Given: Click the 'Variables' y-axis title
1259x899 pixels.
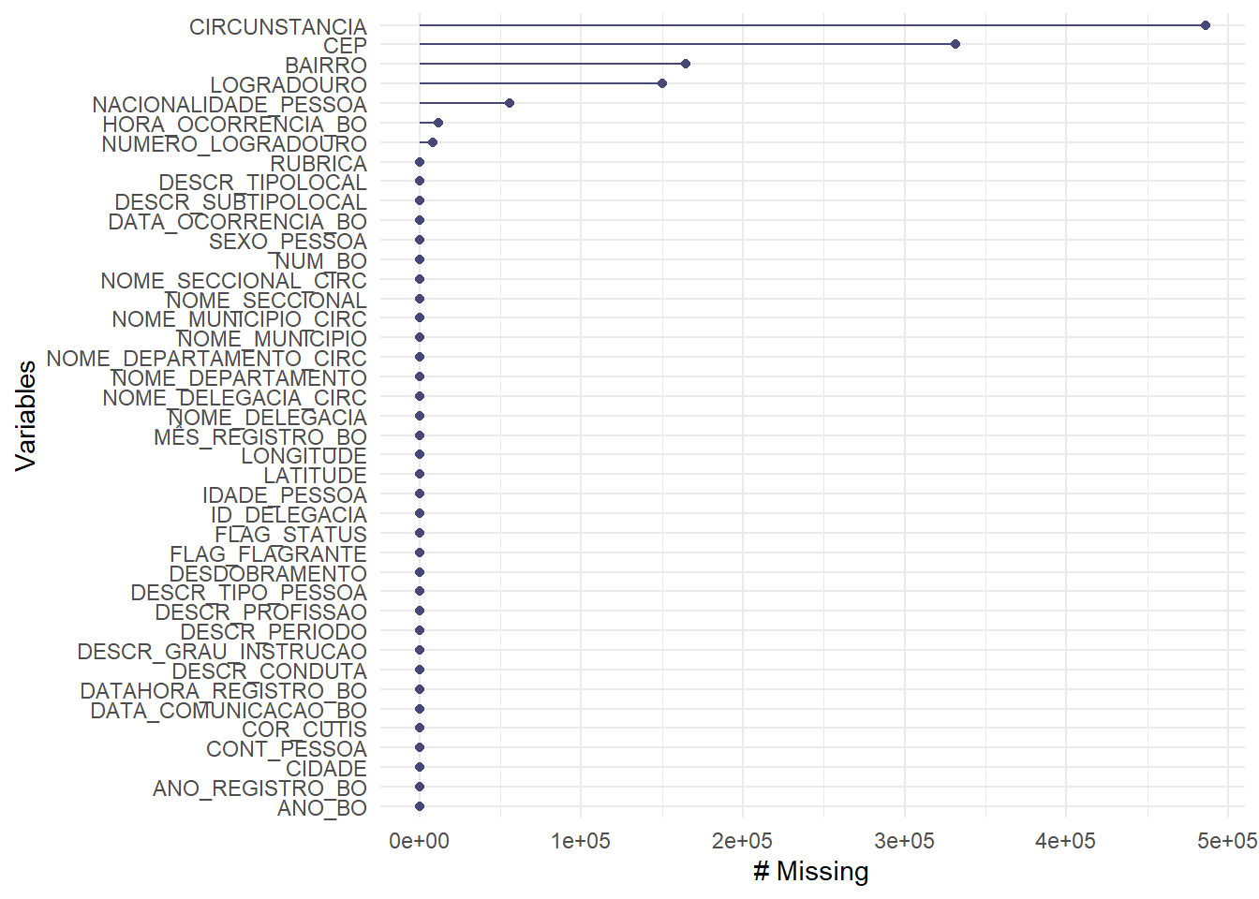Looking at the screenshot, I should [26, 416].
